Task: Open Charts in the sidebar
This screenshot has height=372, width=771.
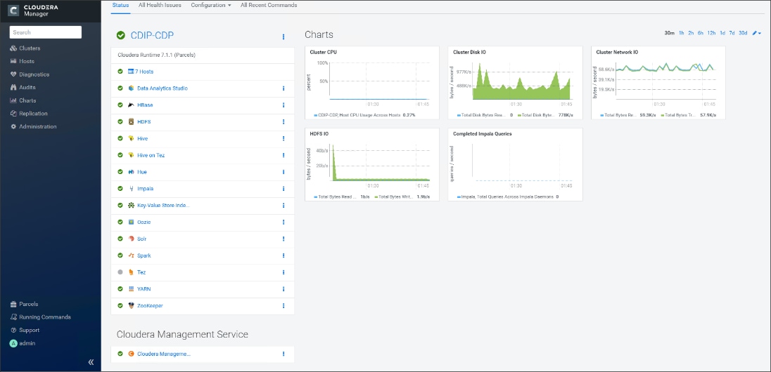Action: (x=23, y=100)
